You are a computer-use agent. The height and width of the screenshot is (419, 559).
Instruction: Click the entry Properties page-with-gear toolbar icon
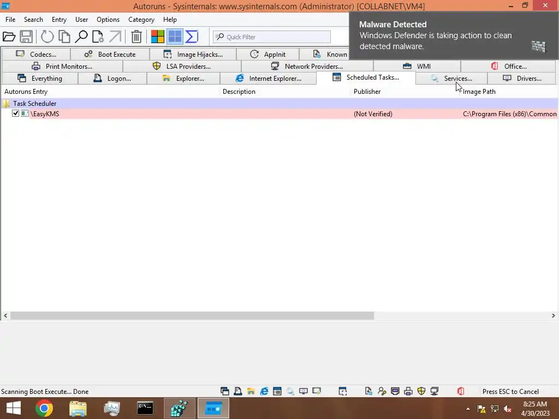(x=98, y=37)
